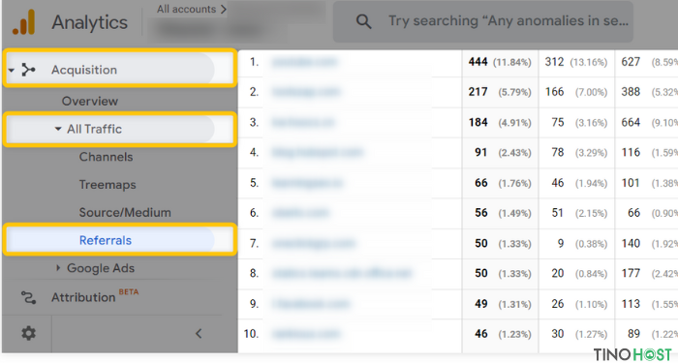Open the Referrals report
Screen dimensions: 678x363
click(x=106, y=240)
